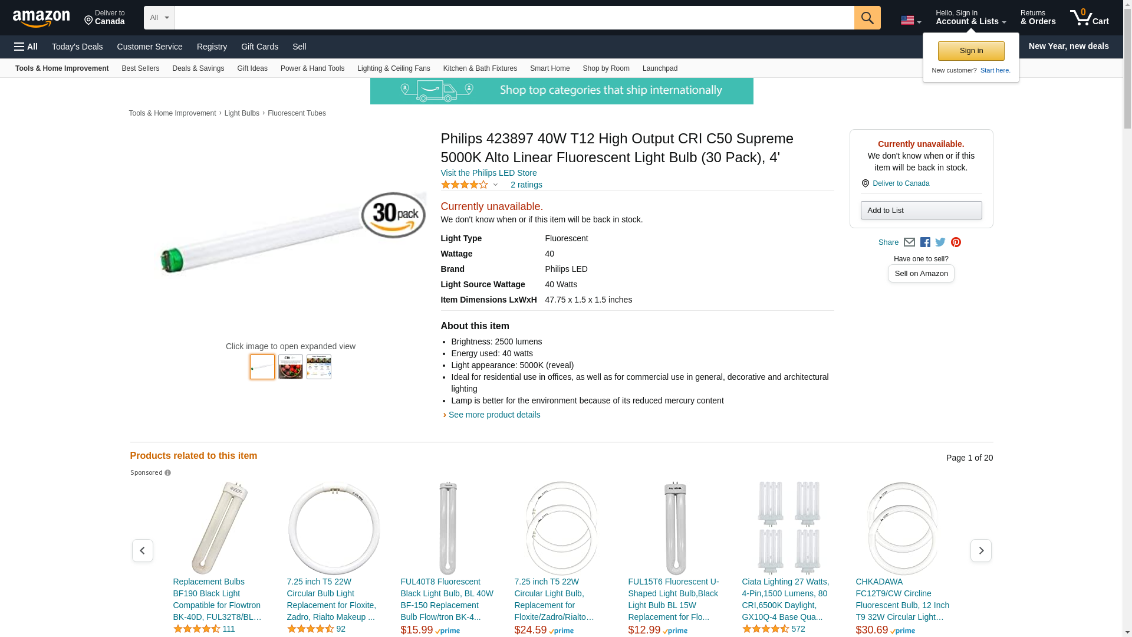Open Today's Deals navigation item

click(77, 47)
